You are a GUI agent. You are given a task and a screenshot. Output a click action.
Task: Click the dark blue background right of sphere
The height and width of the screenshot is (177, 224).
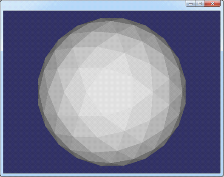coord(203,91)
